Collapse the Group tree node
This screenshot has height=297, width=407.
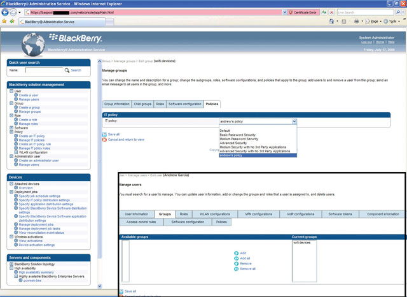(x=11, y=103)
